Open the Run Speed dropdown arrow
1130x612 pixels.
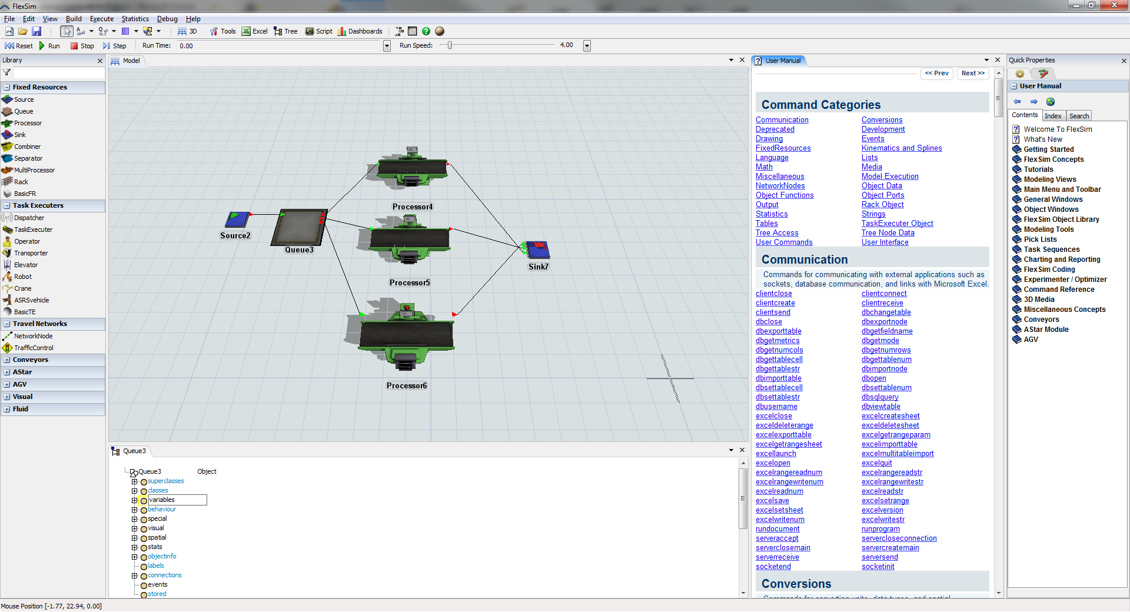(x=587, y=45)
